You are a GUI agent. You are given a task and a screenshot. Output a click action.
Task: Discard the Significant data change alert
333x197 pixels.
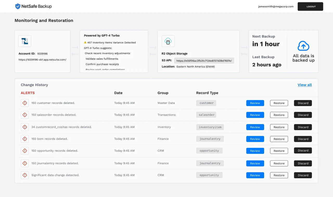[303, 175]
